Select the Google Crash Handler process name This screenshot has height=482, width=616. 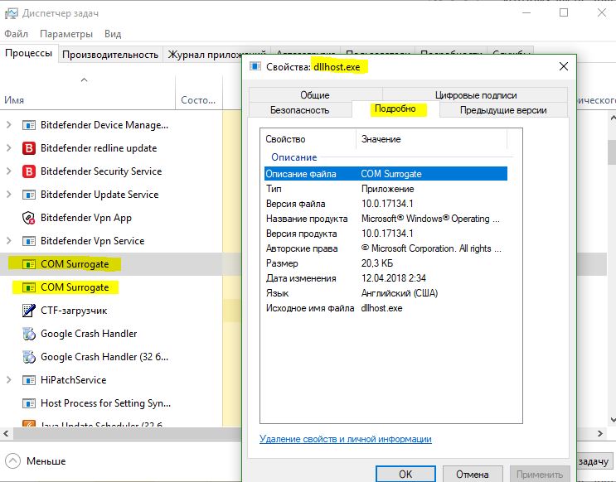pyautogui.click(x=89, y=334)
